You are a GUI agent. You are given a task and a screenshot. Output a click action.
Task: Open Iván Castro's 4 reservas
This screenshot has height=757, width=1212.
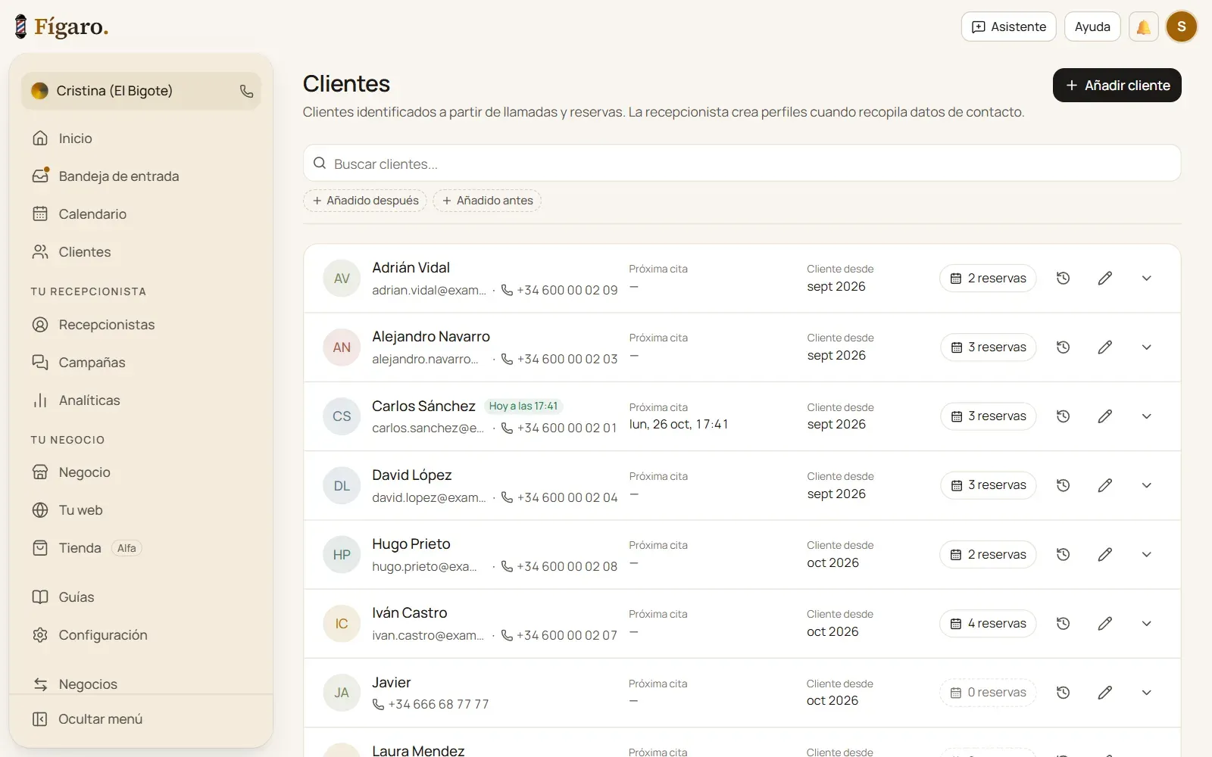pos(989,623)
